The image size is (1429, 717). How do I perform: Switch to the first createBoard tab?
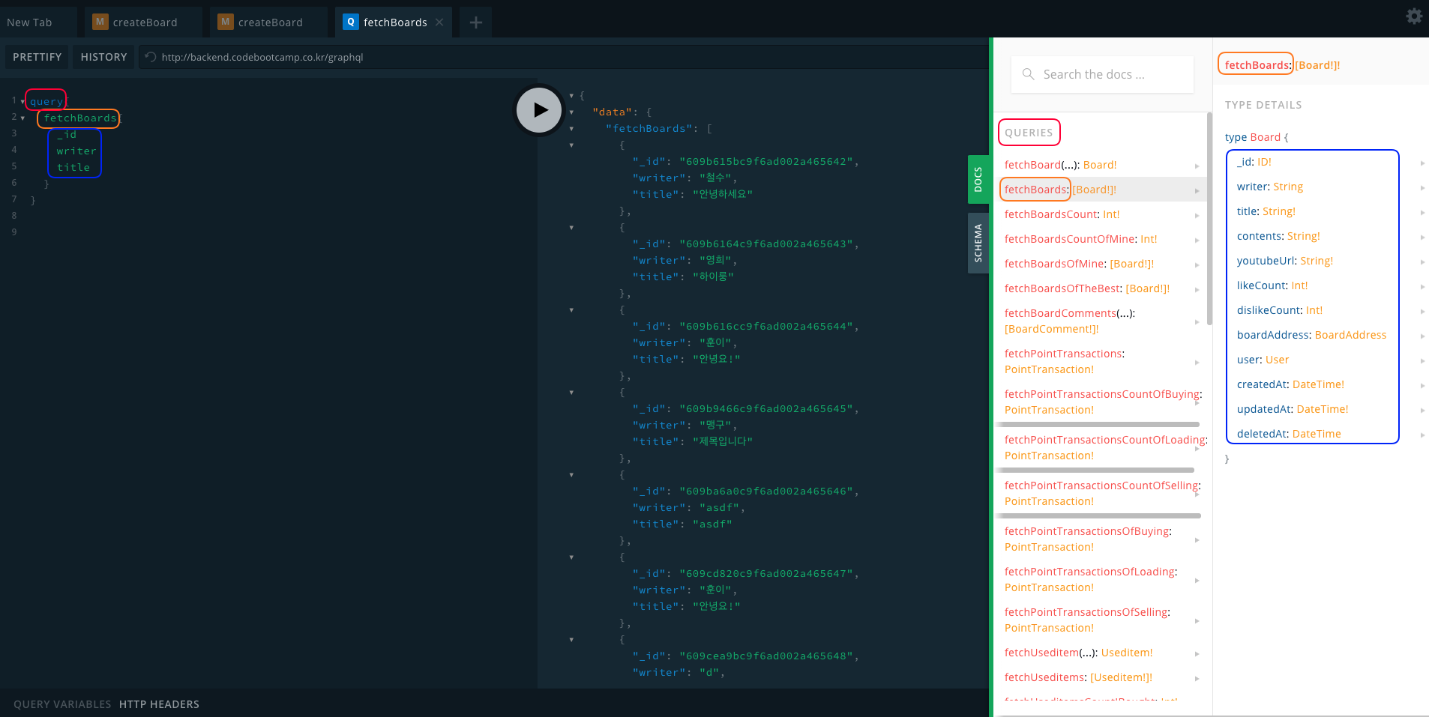click(x=144, y=22)
